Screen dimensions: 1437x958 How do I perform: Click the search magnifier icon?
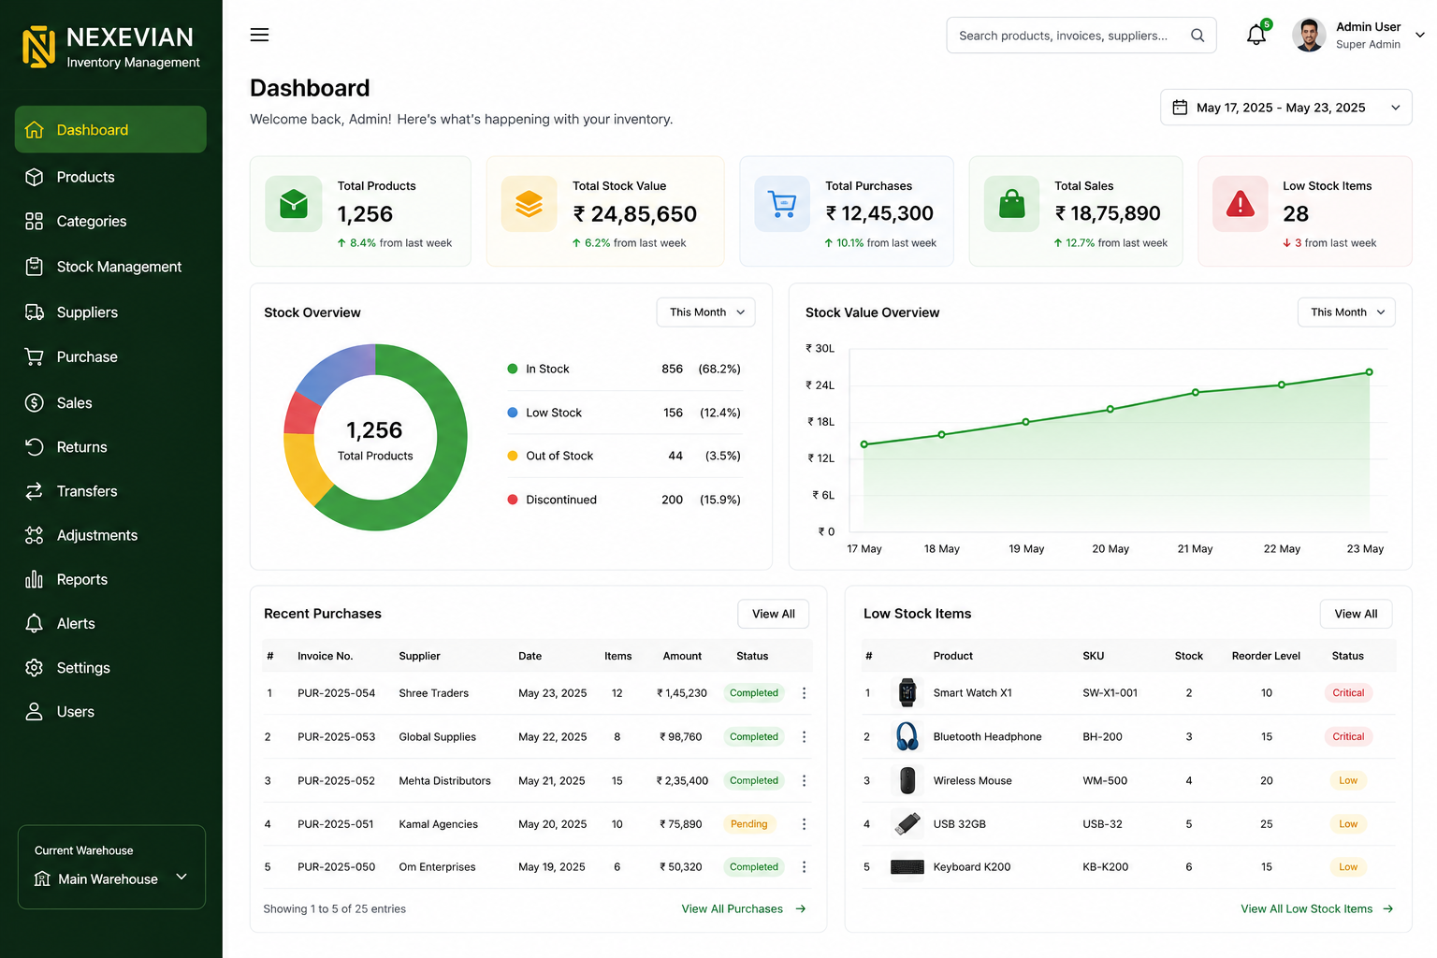1197,36
